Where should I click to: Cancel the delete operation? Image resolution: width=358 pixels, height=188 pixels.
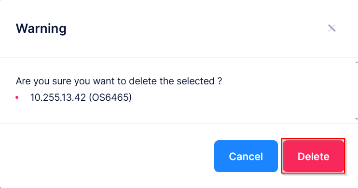(x=246, y=156)
